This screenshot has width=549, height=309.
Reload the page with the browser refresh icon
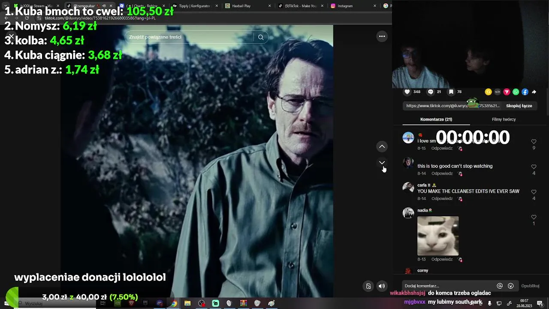tap(27, 18)
